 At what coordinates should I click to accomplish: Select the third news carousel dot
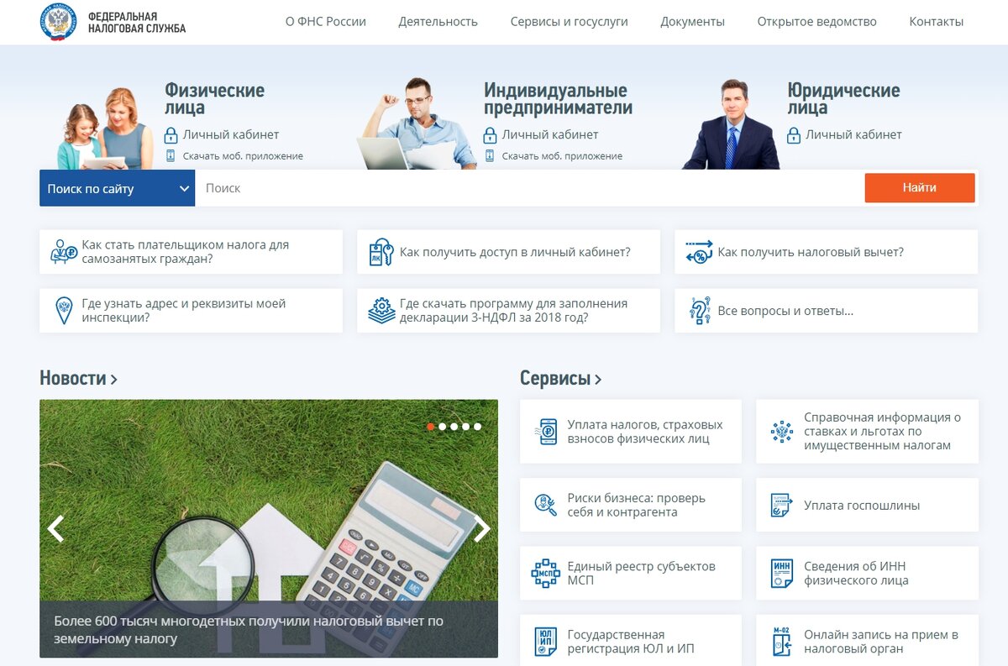click(454, 427)
